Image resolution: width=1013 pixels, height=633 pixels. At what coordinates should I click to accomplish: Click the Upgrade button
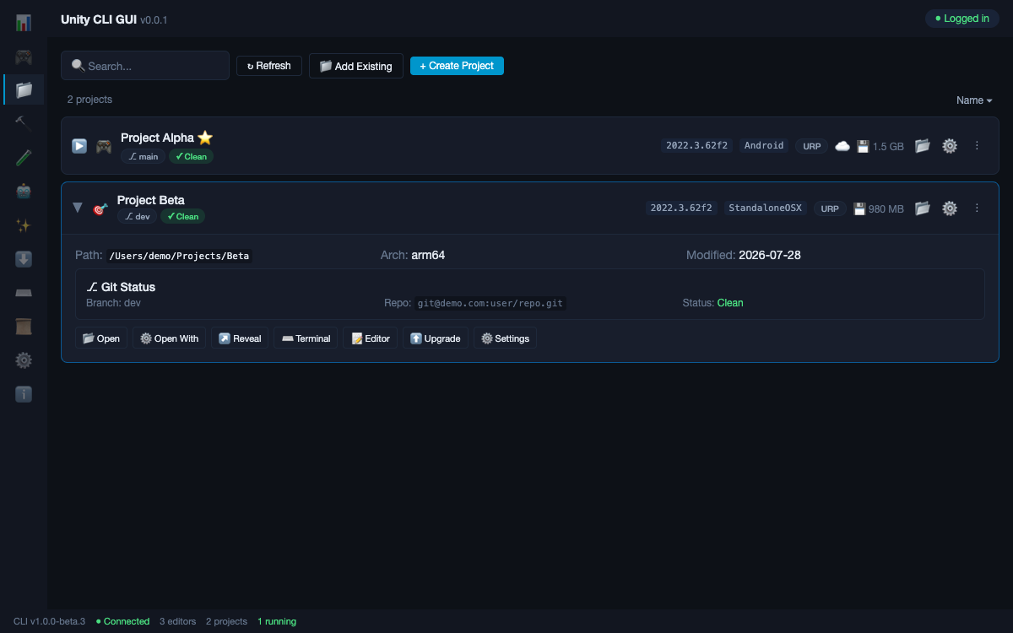(x=436, y=338)
